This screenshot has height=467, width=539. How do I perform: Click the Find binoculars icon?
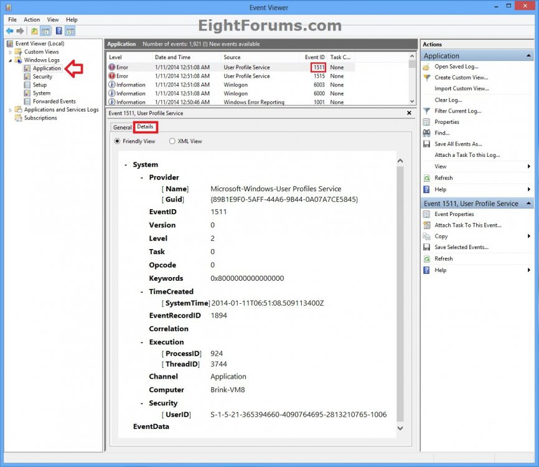tap(426, 133)
